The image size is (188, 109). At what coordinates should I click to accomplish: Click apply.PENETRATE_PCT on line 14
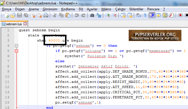(x=121, y=97)
